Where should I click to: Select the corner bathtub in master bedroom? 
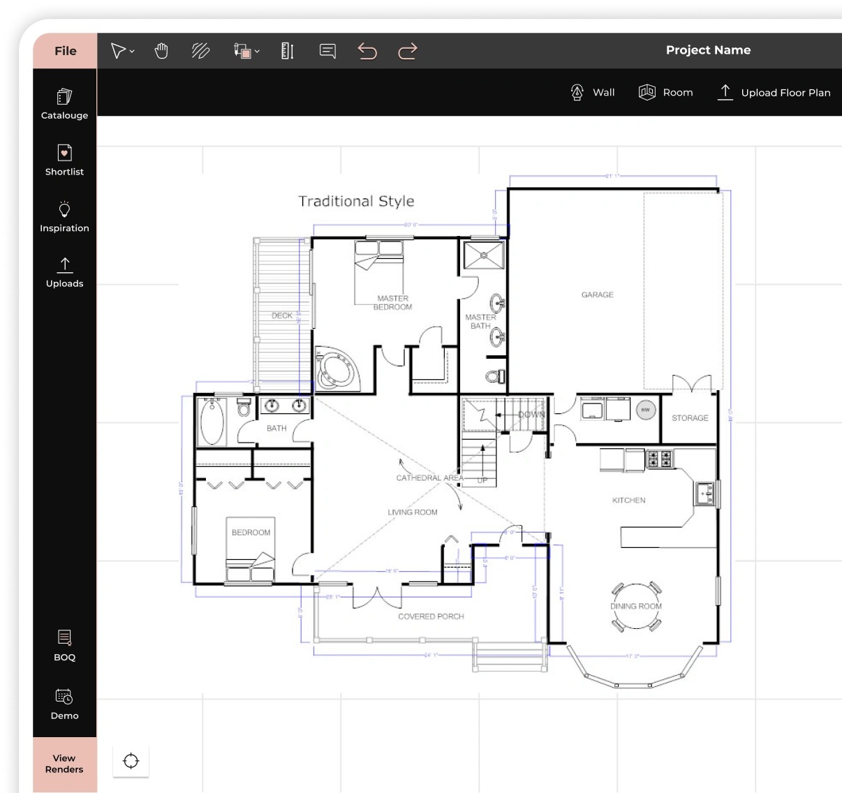point(337,368)
